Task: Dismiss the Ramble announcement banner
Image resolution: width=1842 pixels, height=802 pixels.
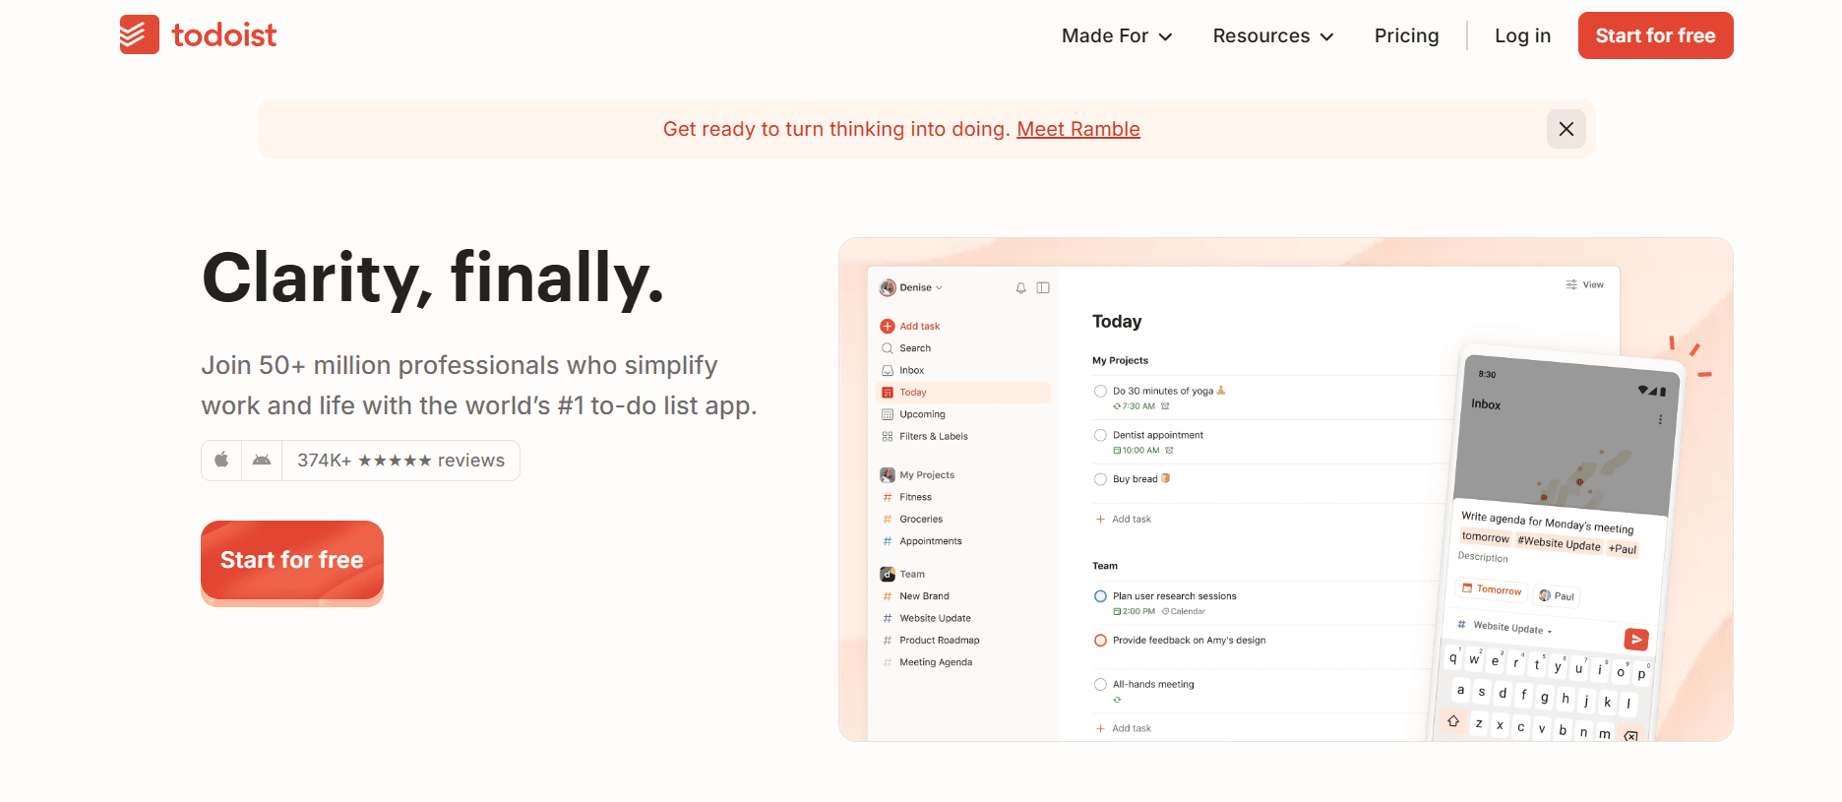Action: point(1566,129)
